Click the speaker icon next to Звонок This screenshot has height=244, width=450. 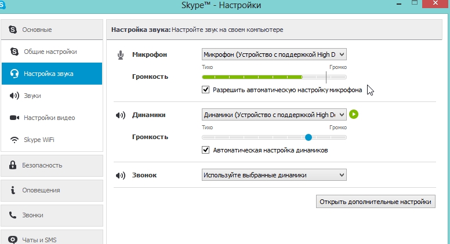[x=121, y=175]
